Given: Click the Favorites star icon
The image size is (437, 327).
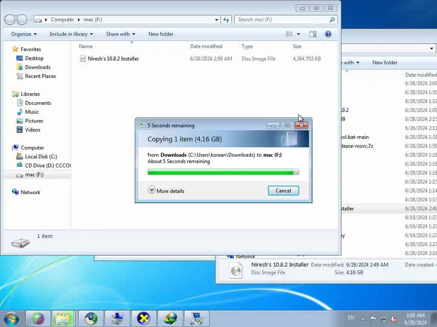Looking at the screenshot, I should click(x=15, y=49).
